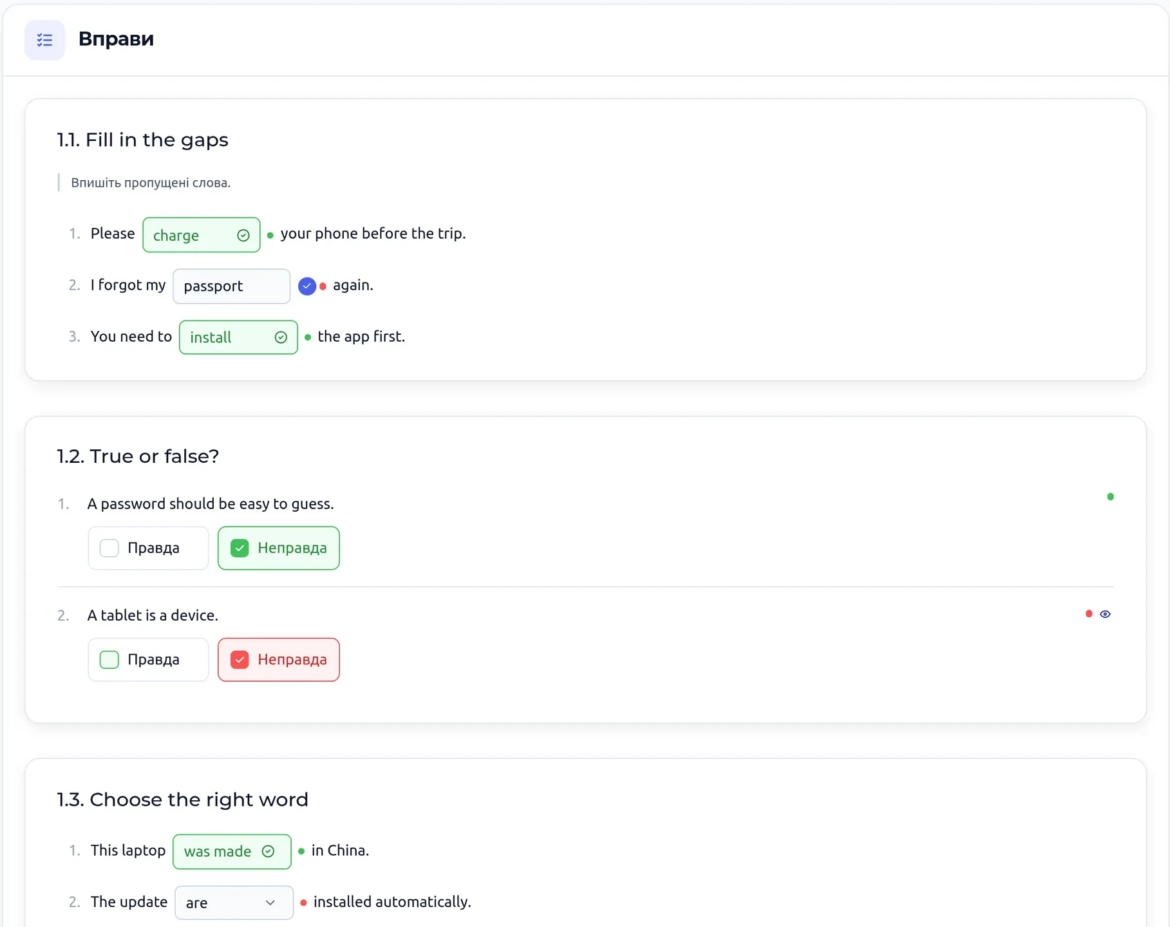The image size is (1170, 927).
Task: Click the 'install' answer field
Action: 238,337
